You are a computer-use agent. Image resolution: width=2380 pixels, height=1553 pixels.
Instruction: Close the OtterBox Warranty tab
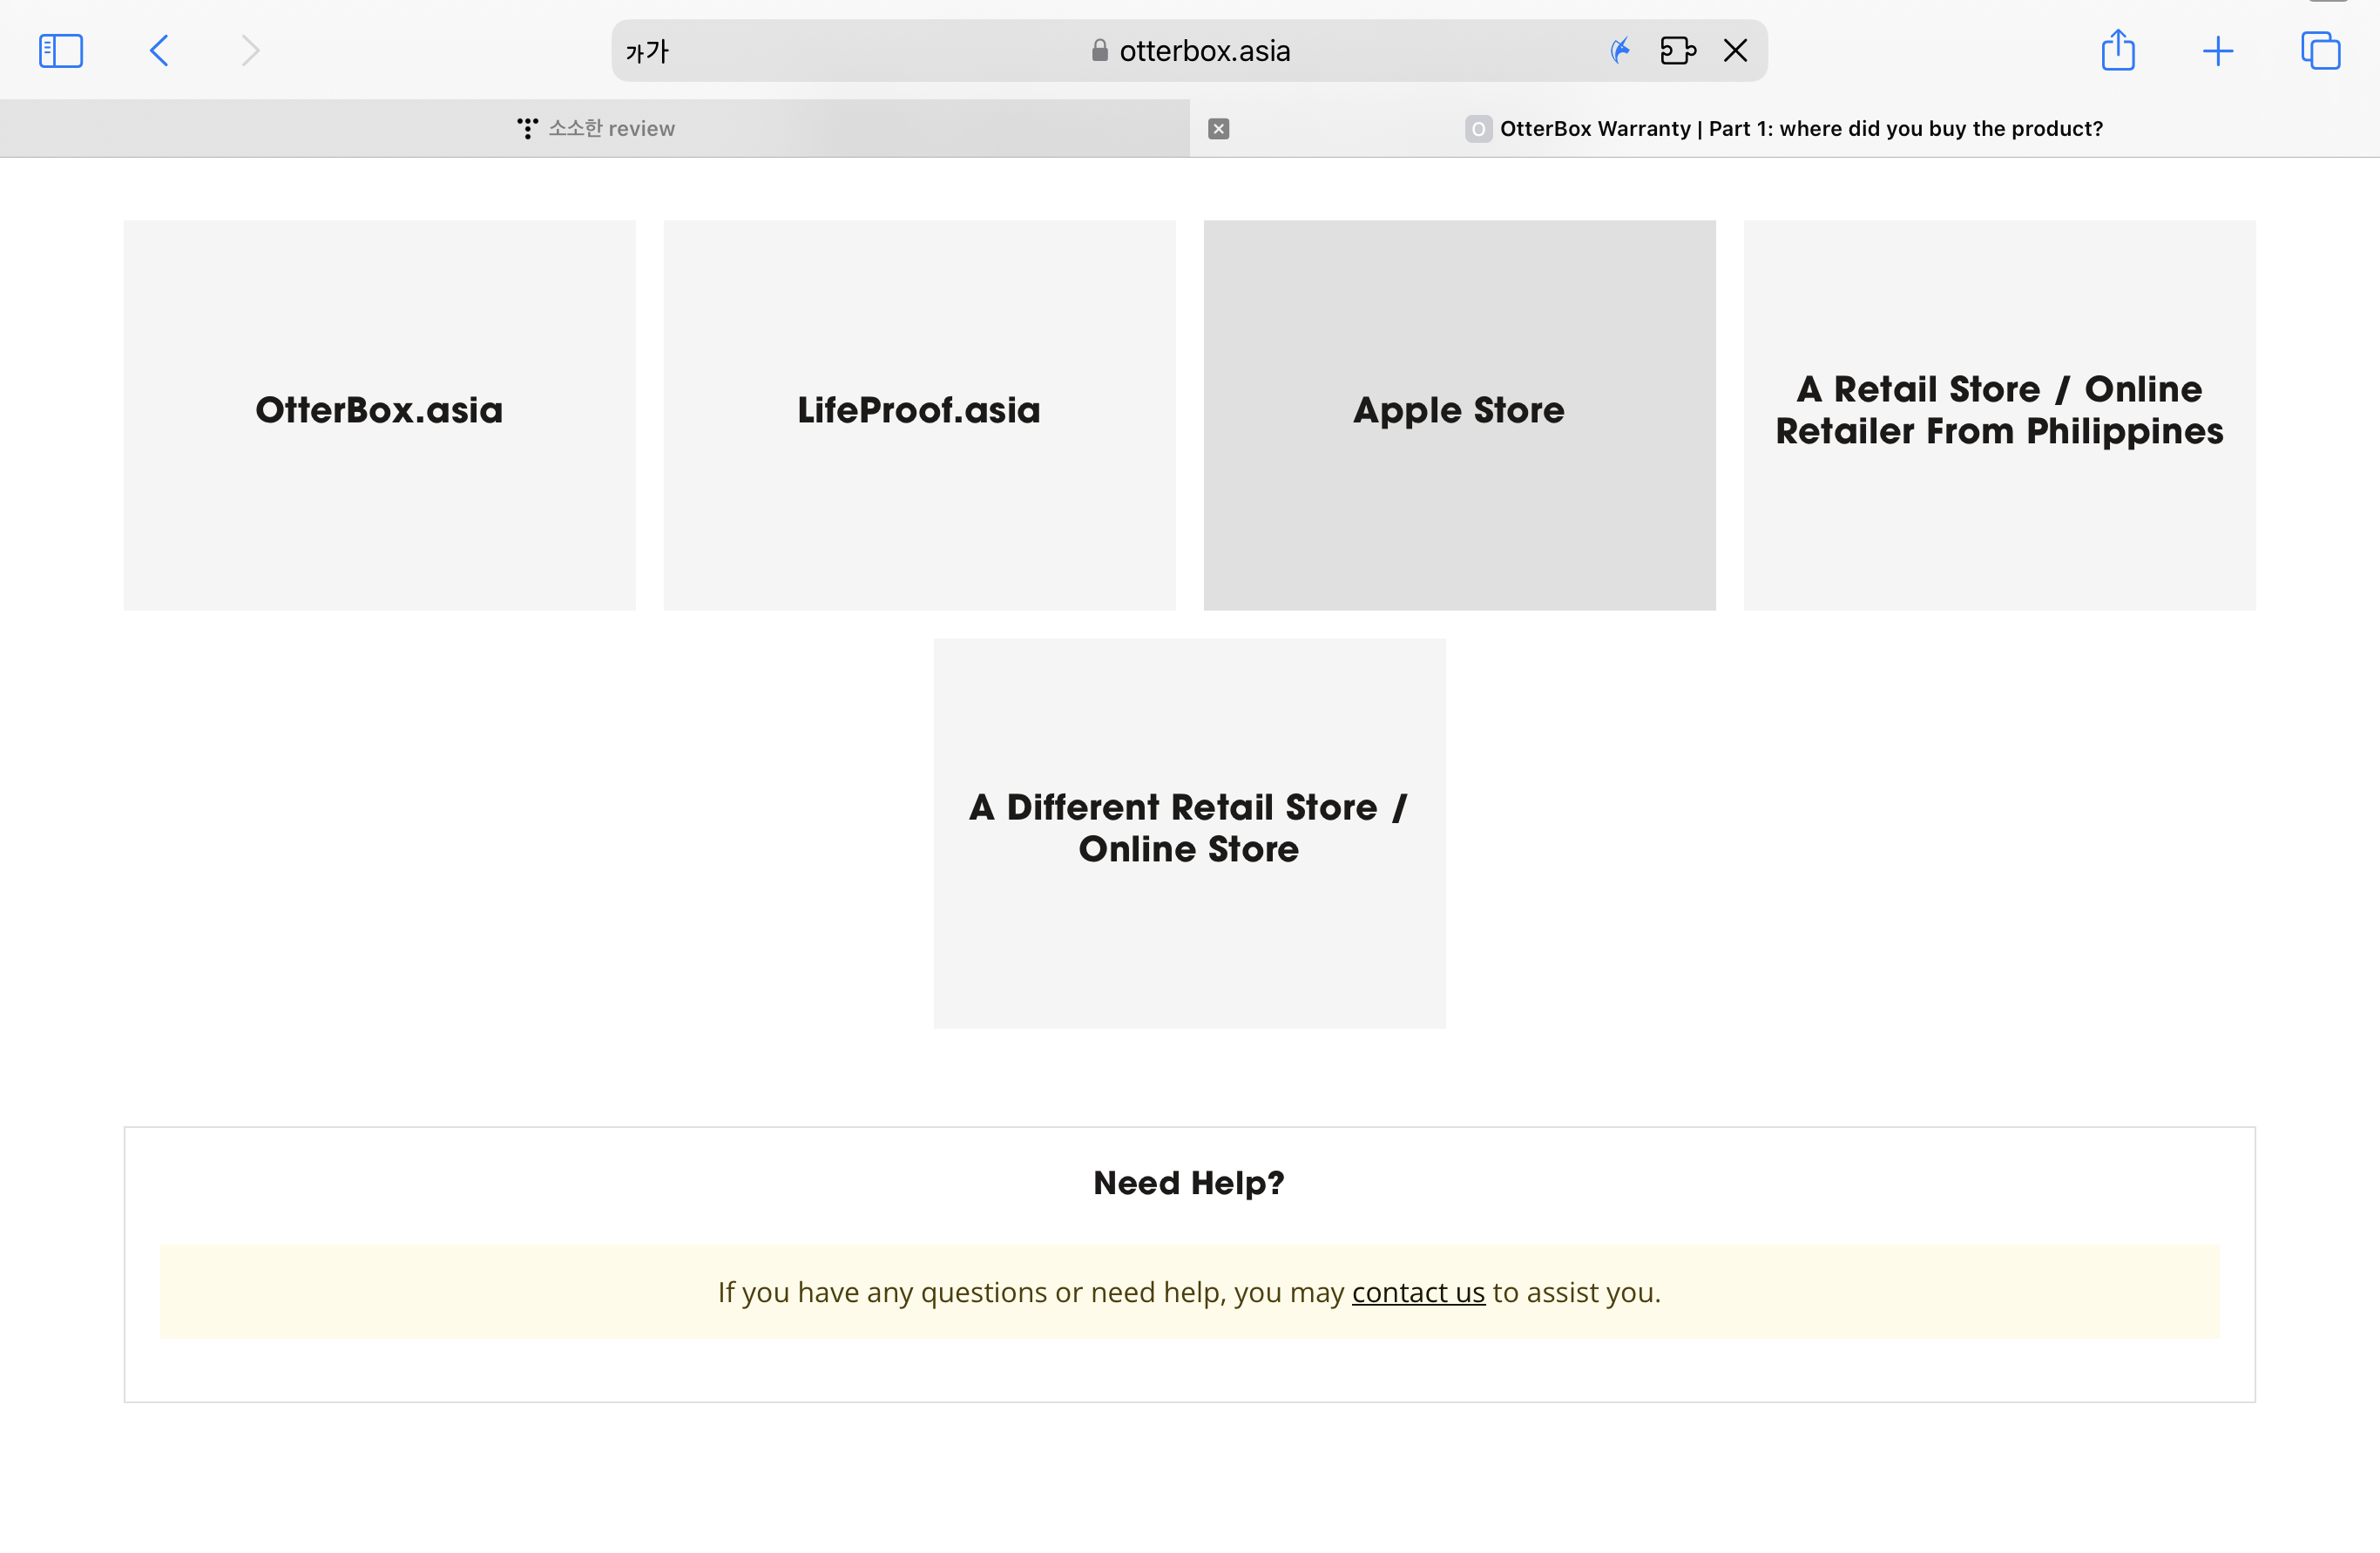(1218, 128)
